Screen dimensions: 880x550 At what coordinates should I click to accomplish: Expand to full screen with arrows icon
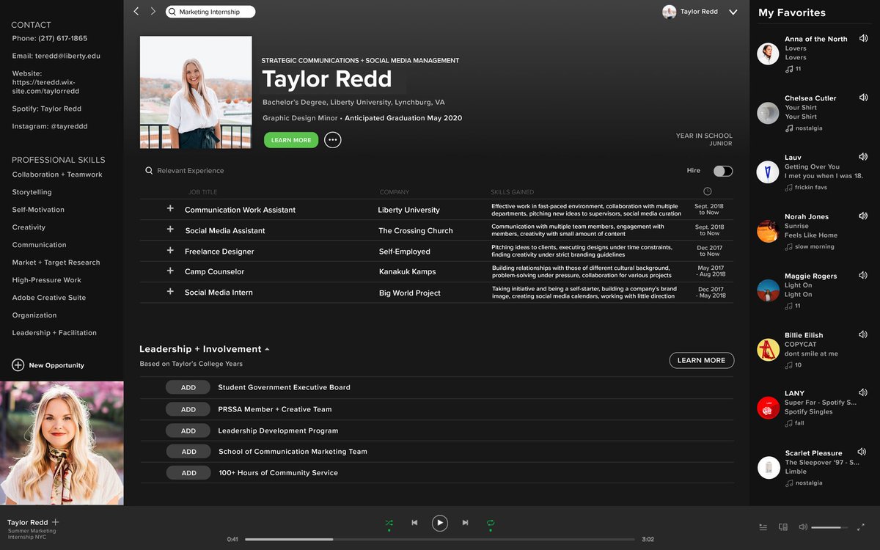pos(861,527)
